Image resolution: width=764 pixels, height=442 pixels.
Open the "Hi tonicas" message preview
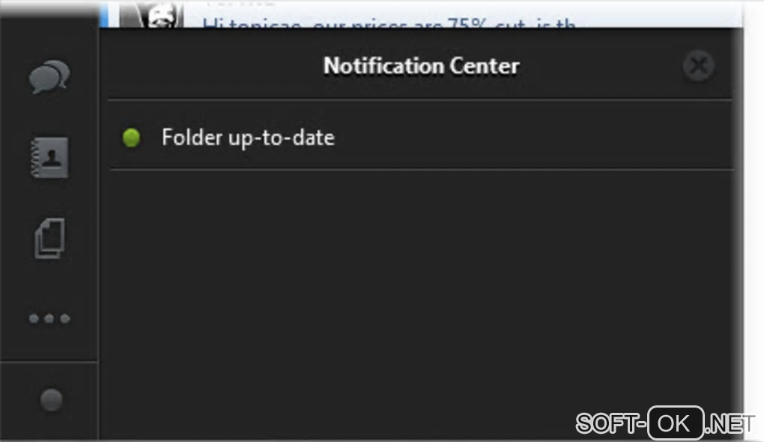tap(389, 24)
